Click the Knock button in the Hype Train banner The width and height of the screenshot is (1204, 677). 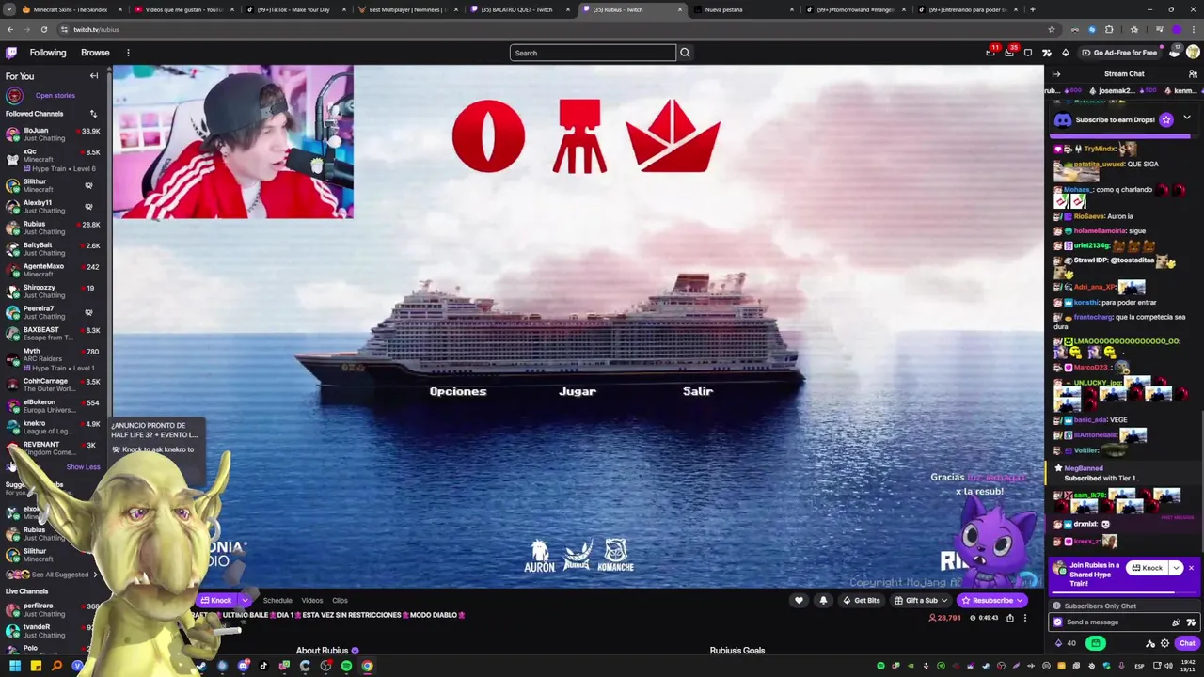1147,568
